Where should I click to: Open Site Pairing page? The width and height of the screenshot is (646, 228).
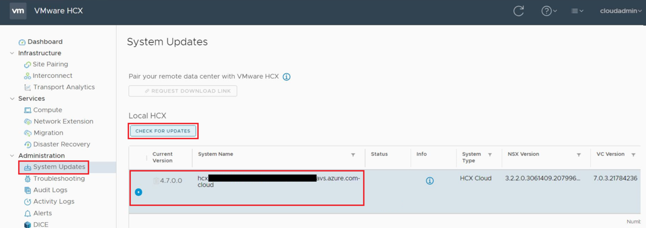(x=51, y=64)
